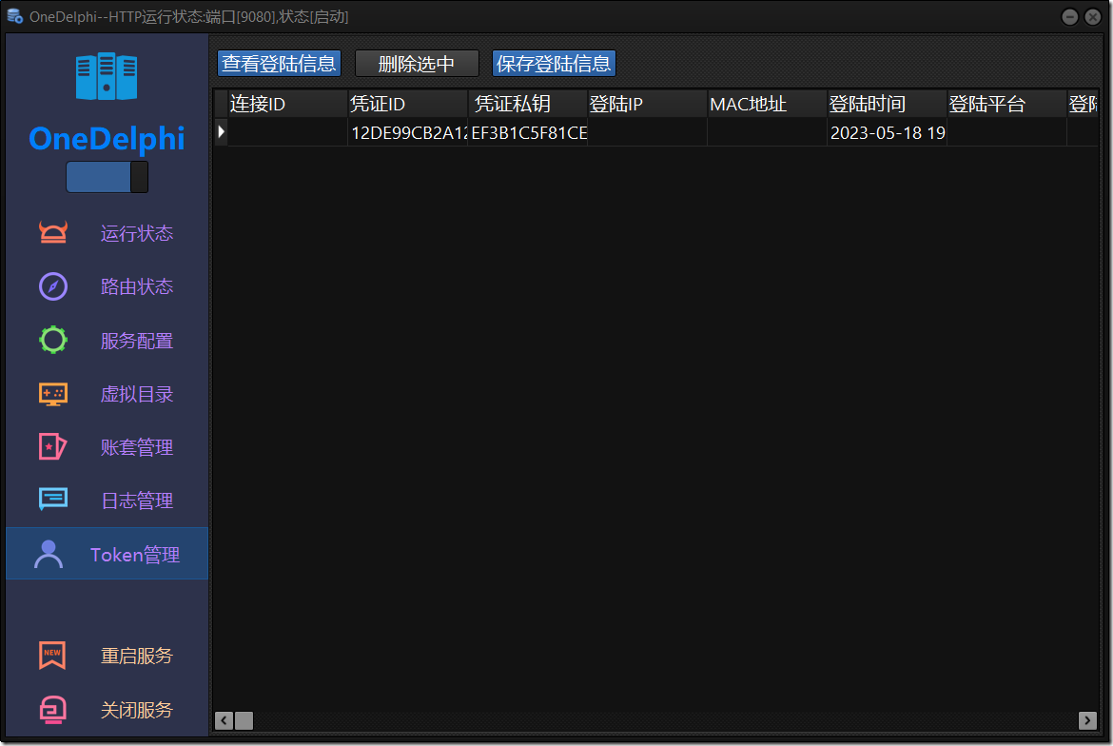Click 查看登陆信息 button

coord(279,63)
